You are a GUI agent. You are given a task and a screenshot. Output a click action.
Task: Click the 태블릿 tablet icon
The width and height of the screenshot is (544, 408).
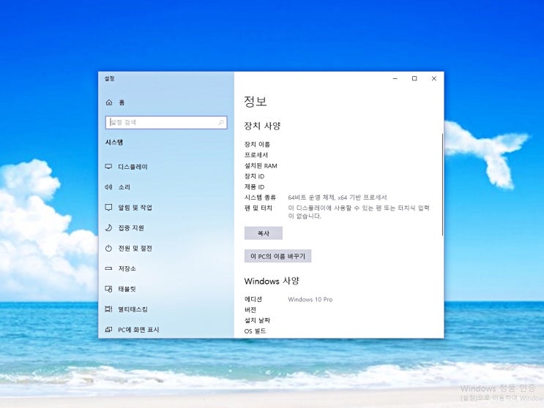click(108, 289)
